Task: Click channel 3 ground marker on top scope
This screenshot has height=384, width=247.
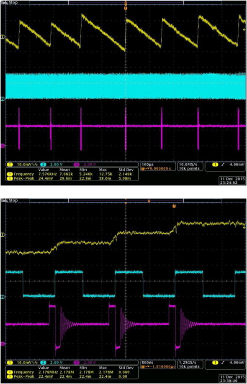Action: (x=3, y=146)
